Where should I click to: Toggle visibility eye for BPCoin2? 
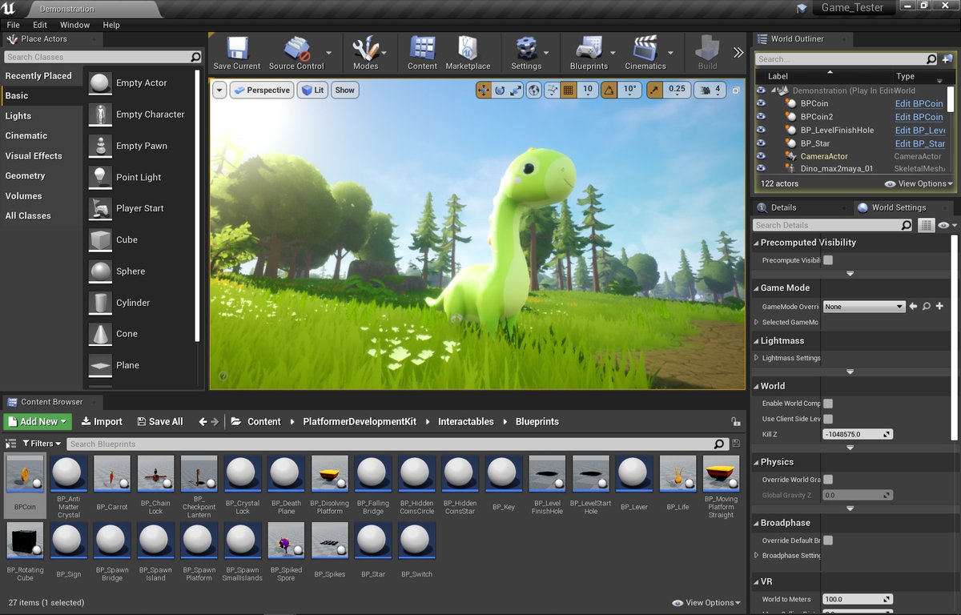(761, 117)
